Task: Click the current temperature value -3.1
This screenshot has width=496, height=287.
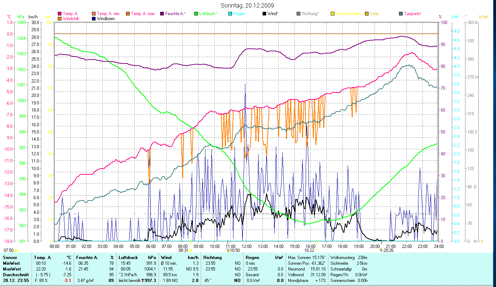Action: [x=68, y=280]
